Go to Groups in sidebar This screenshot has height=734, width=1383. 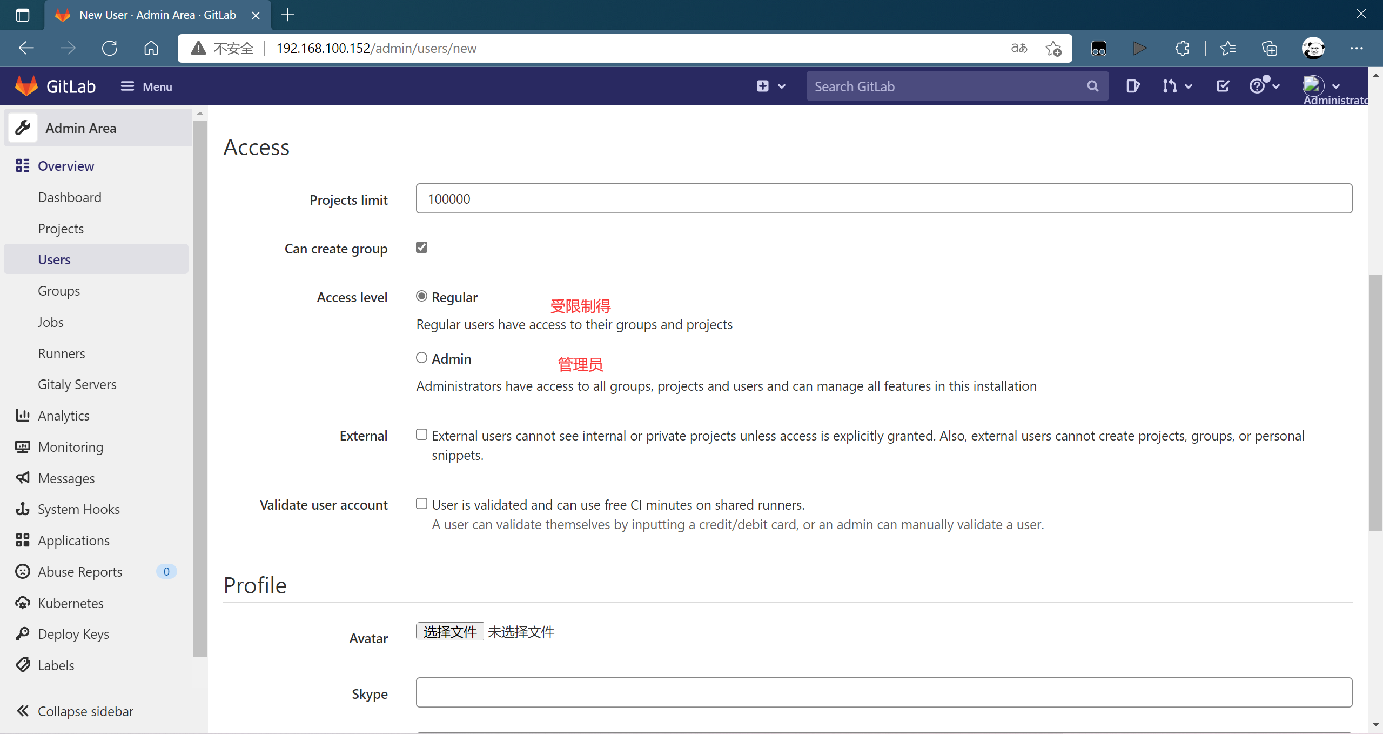point(59,291)
